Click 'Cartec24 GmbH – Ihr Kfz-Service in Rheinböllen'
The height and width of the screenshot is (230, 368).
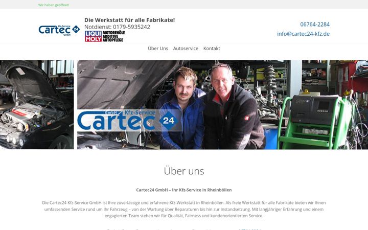point(184,190)
